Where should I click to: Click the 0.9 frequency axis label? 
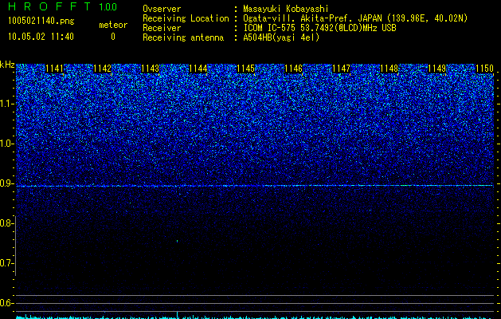click(6, 183)
